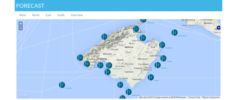Image resolution: width=237 pixels, height=100 pixels.
Task: Open the Es Trenc forecast marker
Action: click(x=120, y=85)
